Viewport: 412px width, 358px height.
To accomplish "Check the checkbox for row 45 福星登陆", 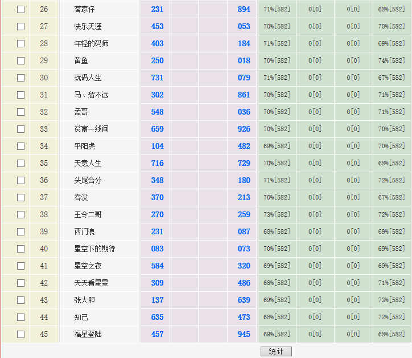I will 21,335.
